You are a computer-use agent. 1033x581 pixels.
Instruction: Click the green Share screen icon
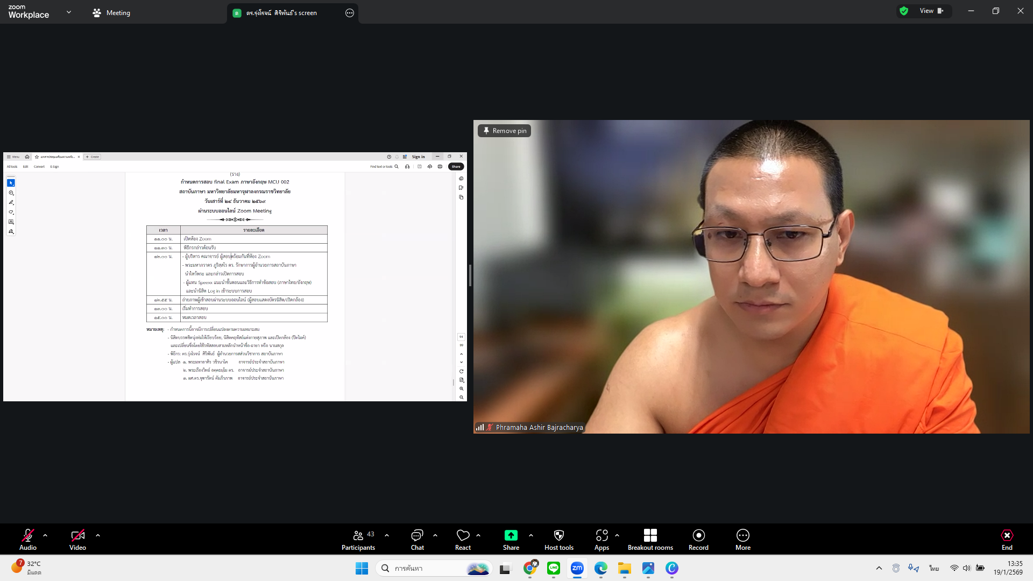point(511,535)
